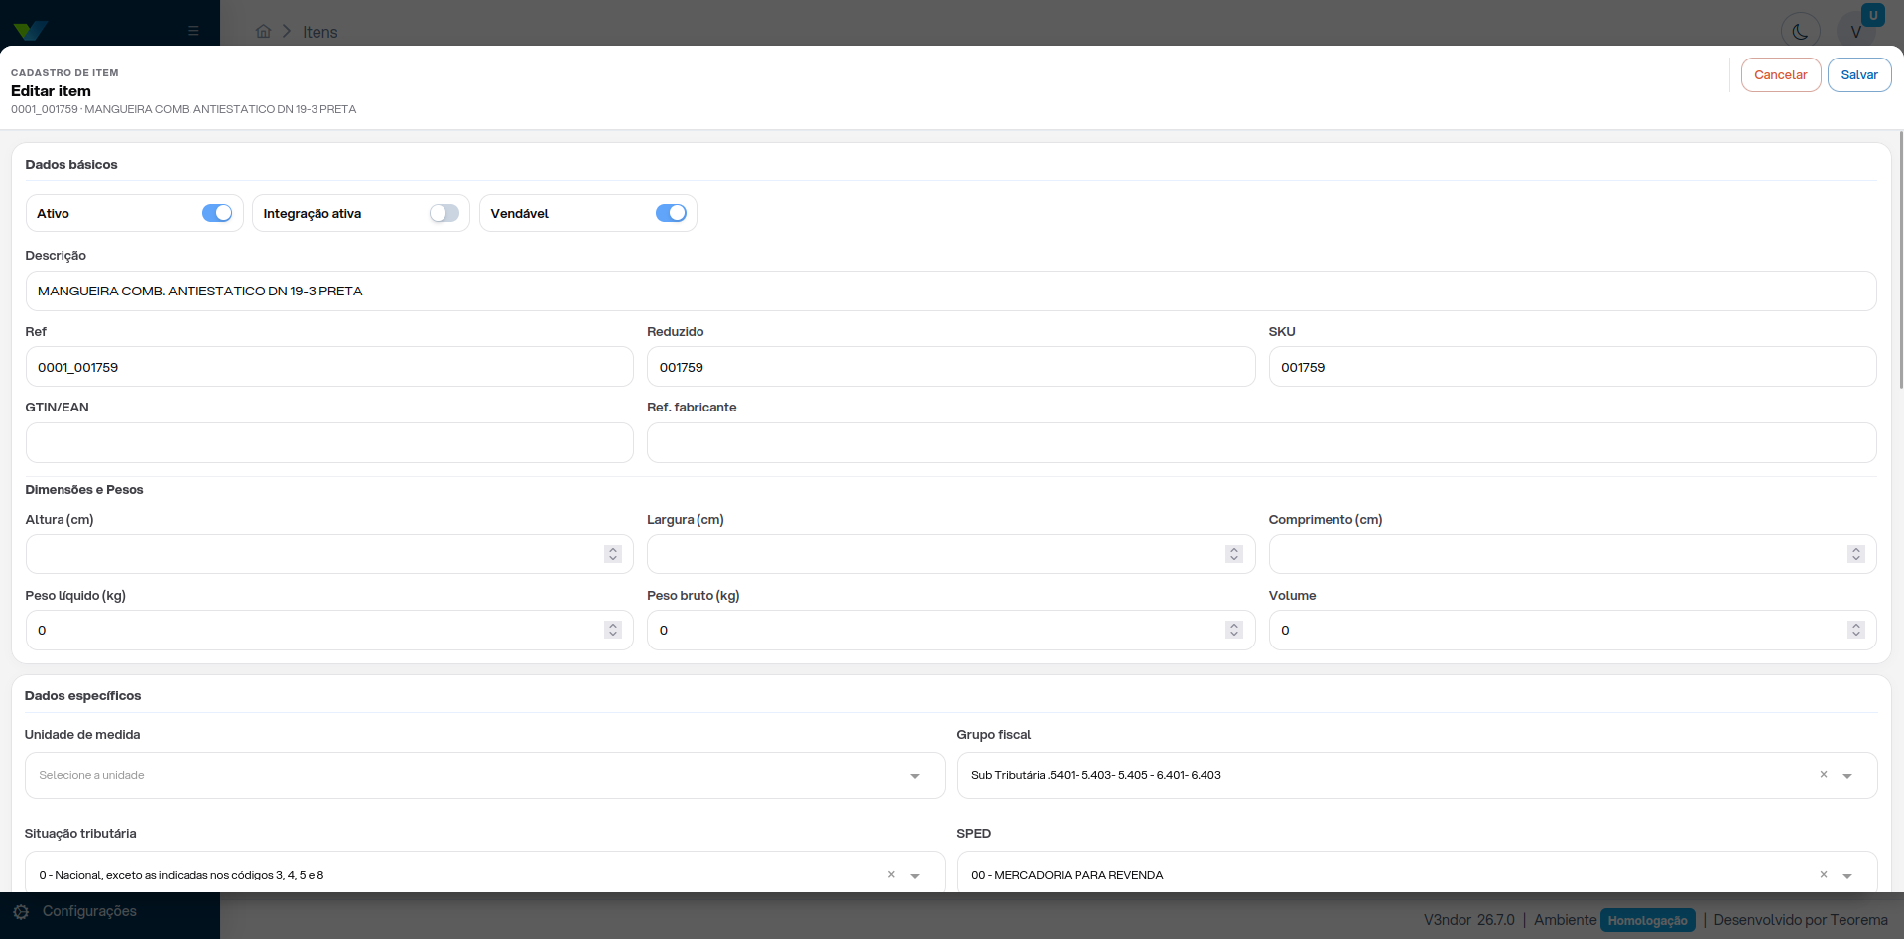1904x939 pixels.
Task: Use the Comprimento spinner arrows
Action: [1856, 554]
